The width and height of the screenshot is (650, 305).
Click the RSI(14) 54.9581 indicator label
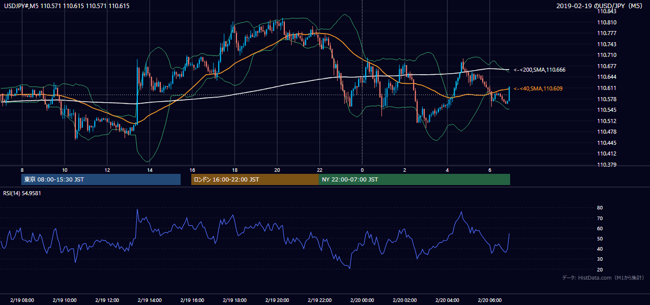pyautogui.click(x=21, y=193)
